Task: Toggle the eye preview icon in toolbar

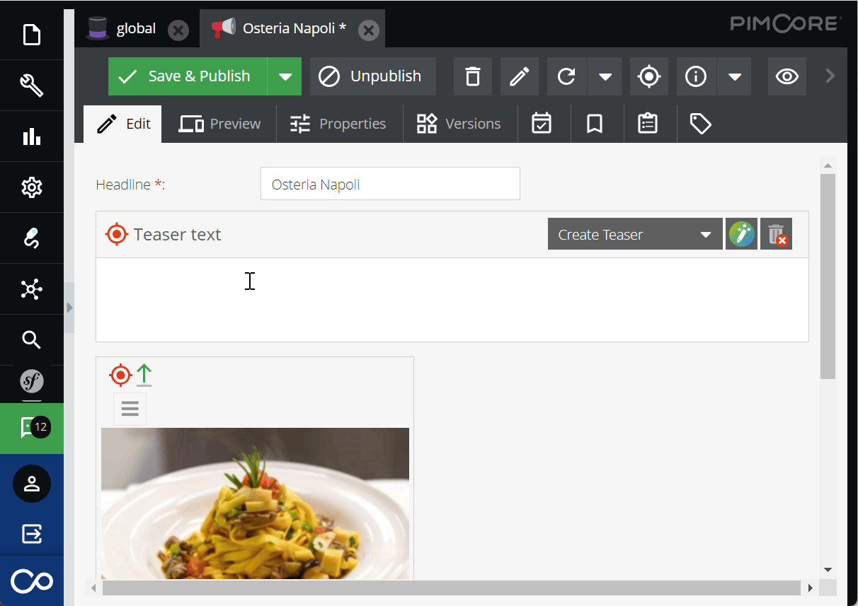Action: click(x=786, y=76)
